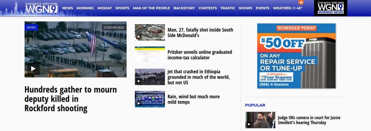
Task: Play the Jussie Smollett video thumbnail
Action: tap(249, 124)
